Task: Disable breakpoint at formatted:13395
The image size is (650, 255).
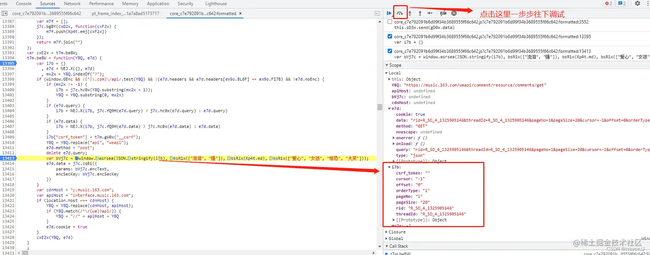Action: [x=390, y=37]
